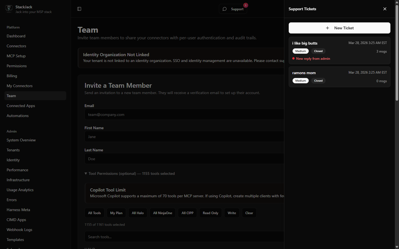Navigate to Infrastructure

point(35,180)
